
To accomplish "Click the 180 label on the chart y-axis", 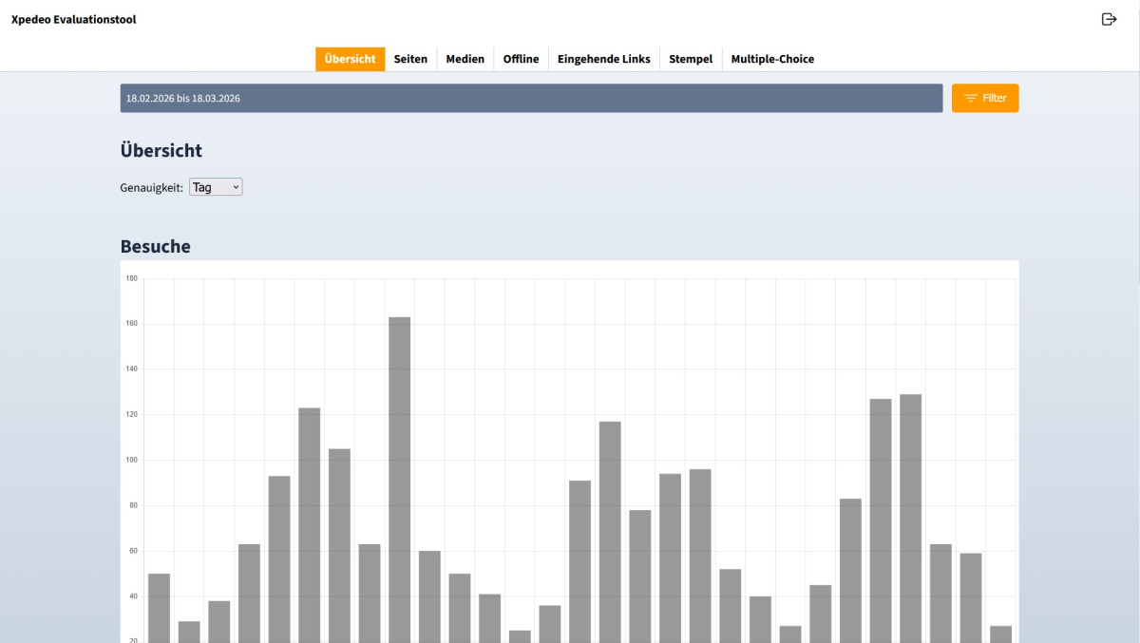I will (131, 277).
